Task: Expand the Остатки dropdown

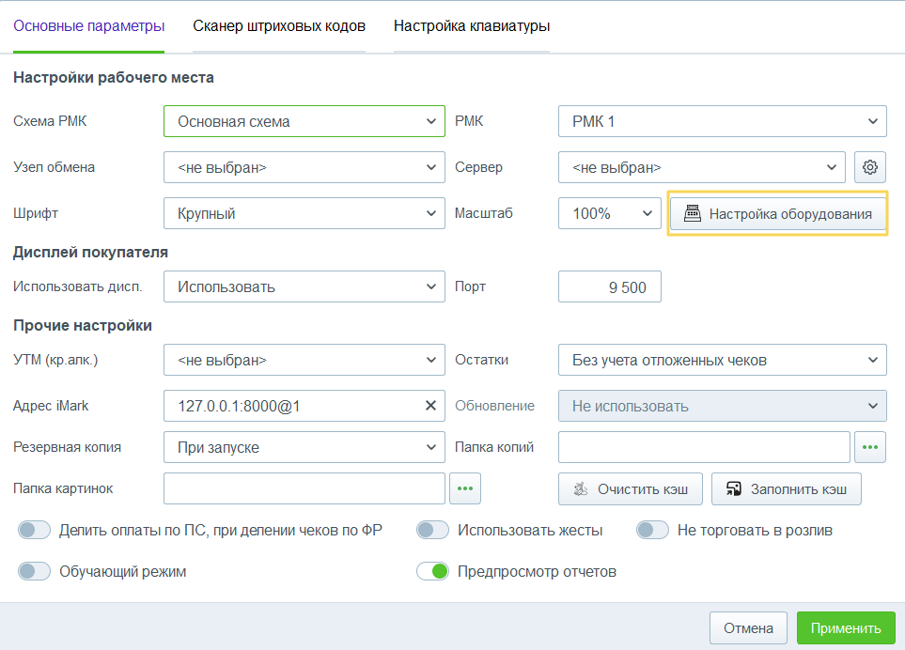Action: 722,360
